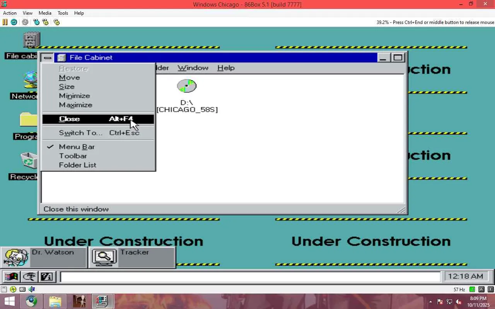The image size is (495, 309).
Task: Click the Action Center flag tray icon
Action: click(440, 302)
